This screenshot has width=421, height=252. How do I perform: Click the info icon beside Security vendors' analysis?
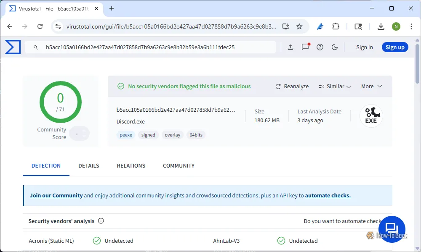101,221
